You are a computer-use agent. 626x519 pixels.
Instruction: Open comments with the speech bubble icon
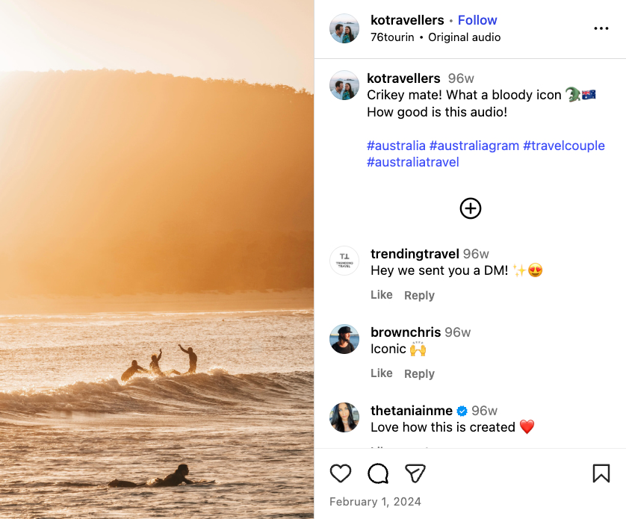click(378, 473)
